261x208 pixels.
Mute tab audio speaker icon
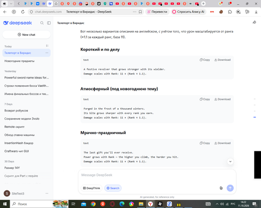point(5,4)
